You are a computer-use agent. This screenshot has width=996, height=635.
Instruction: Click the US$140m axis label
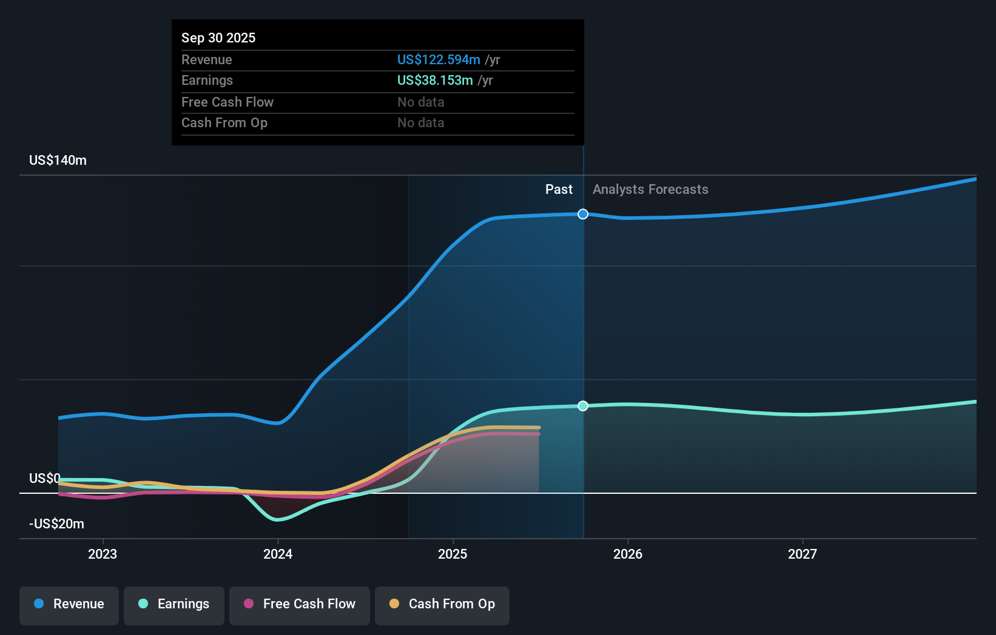[x=56, y=160]
